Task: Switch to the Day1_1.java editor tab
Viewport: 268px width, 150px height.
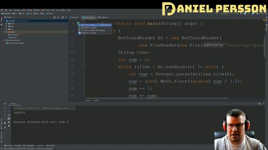Action: pyautogui.click(x=88, y=17)
